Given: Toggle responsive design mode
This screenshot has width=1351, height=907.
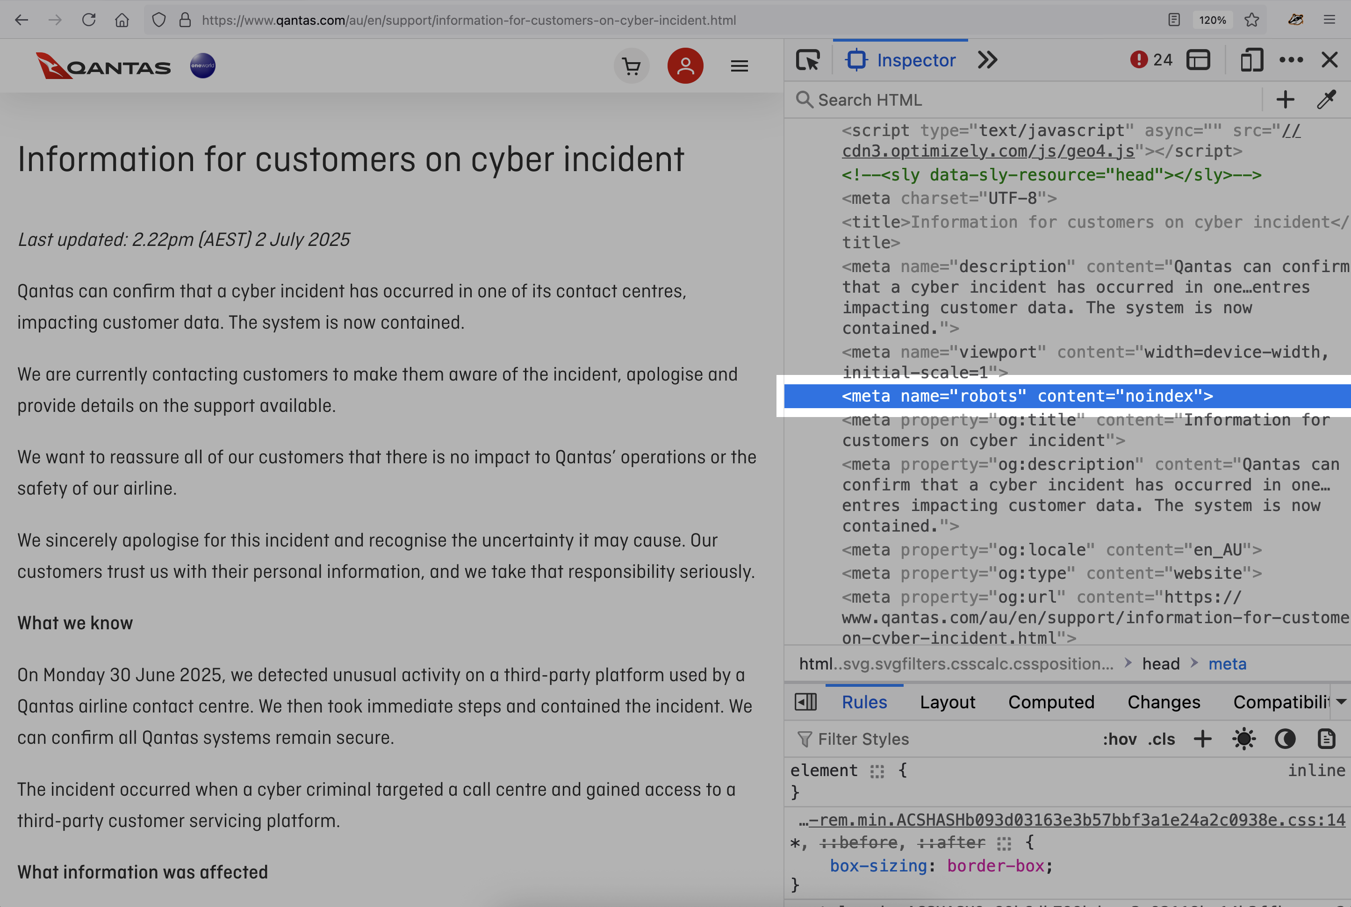Looking at the screenshot, I should 1251,60.
